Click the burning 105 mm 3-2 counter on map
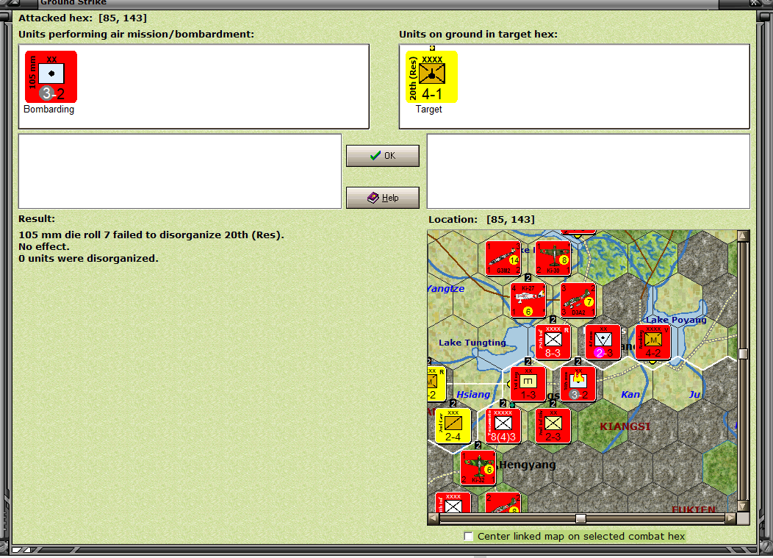 click(578, 384)
